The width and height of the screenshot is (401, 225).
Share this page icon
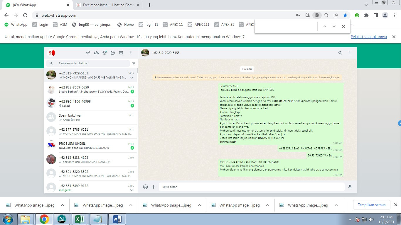(336, 15)
